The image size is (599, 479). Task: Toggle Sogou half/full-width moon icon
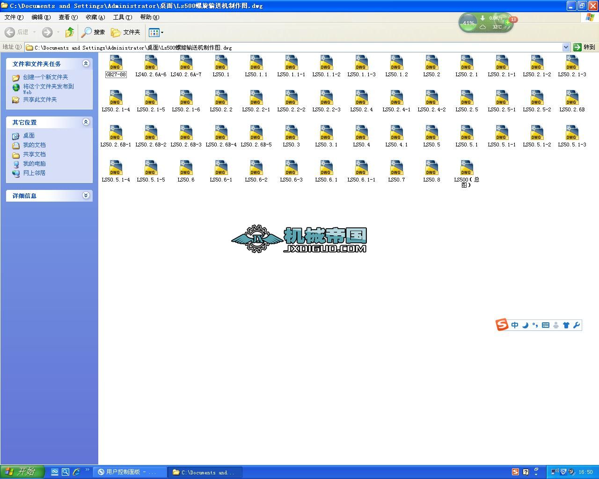coord(525,325)
